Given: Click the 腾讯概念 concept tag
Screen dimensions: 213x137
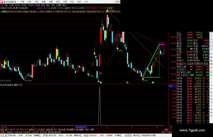Looking at the screenshot, I should click(x=34, y=12).
